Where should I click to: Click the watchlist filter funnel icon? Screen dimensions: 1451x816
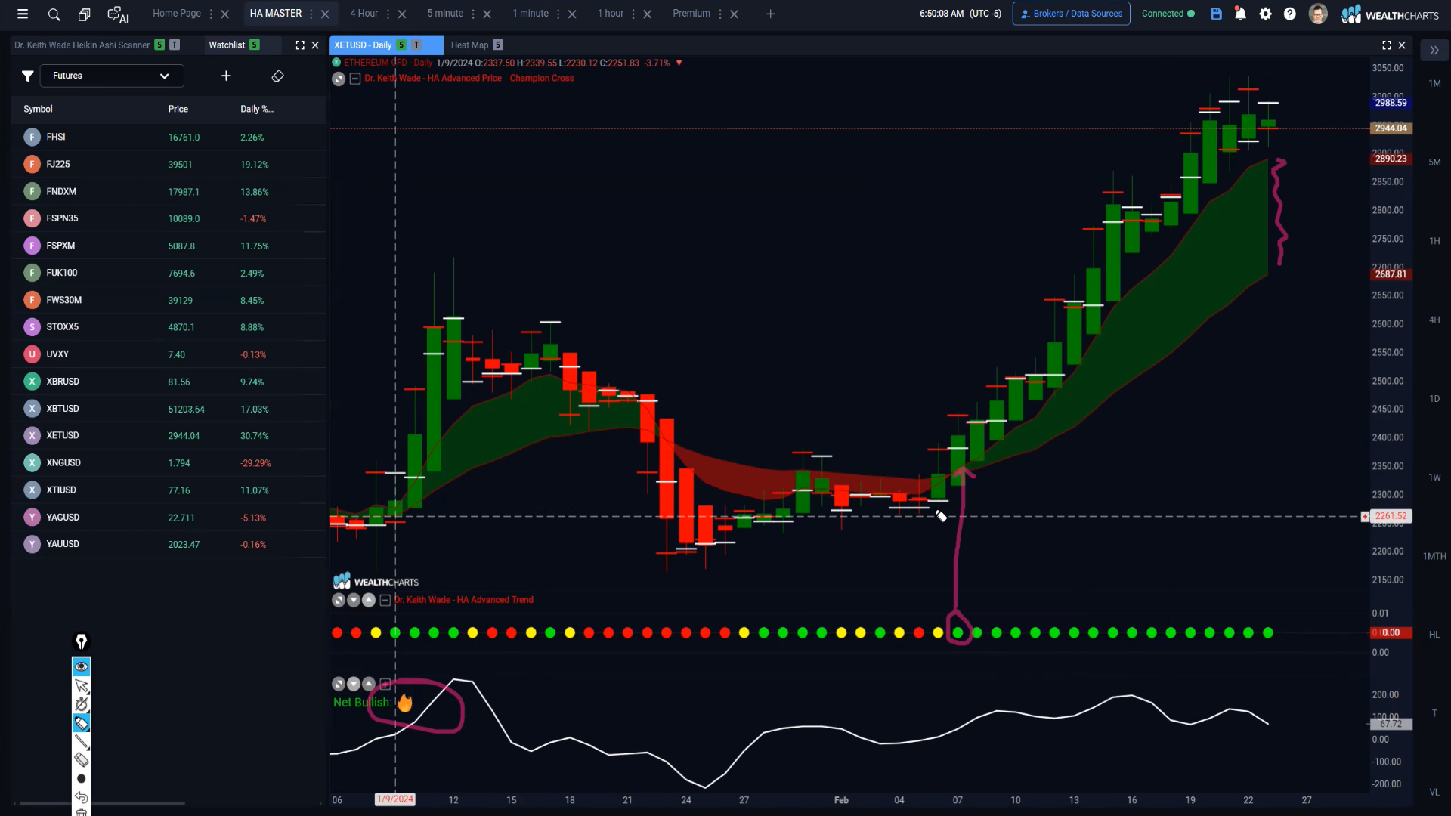(27, 76)
